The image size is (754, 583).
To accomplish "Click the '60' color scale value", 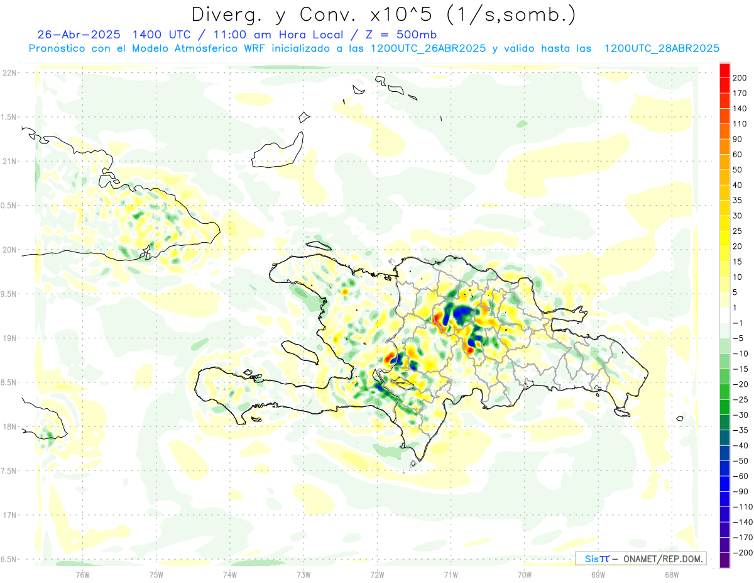I will coord(738,155).
